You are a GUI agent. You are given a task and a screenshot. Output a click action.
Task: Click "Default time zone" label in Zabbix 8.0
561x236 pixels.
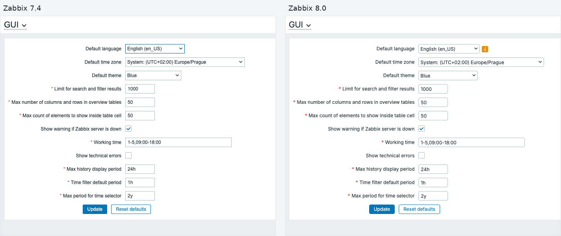tap(395, 62)
